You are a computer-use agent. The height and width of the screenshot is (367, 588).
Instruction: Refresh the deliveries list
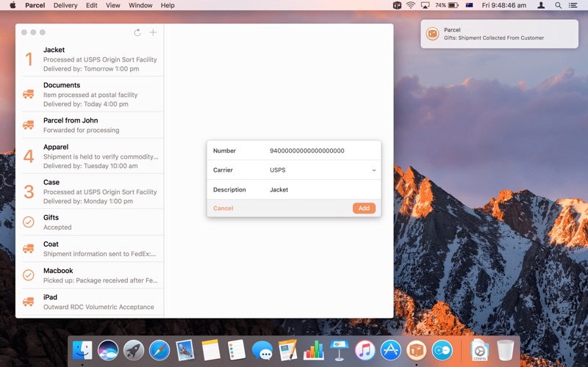coord(137,32)
